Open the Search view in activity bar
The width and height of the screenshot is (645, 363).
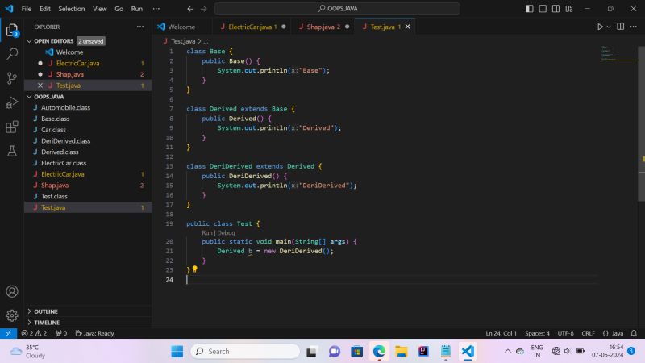(x=12, y=54)
